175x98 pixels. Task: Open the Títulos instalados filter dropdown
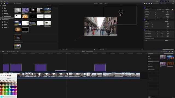(x=18, y=4)
